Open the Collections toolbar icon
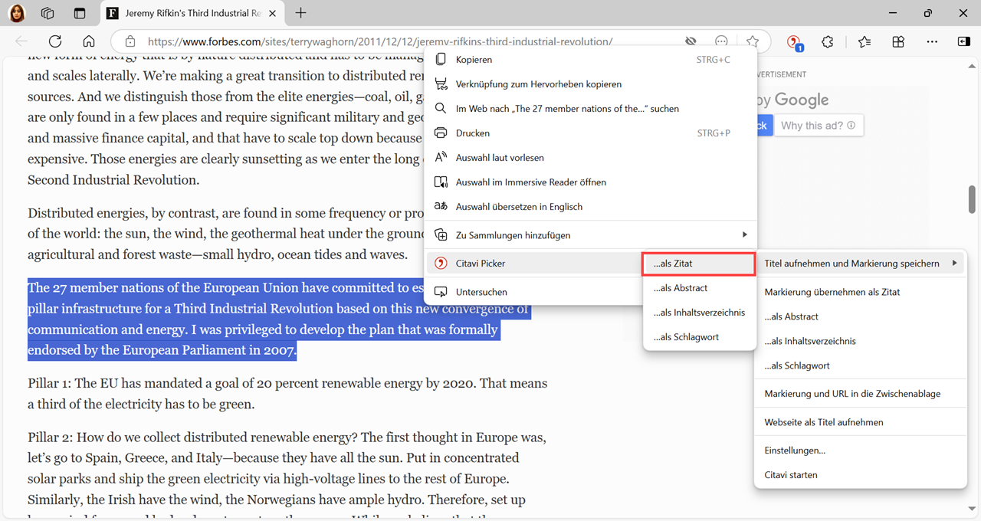This screenshot has width=981, height=521. [x=898, y=42]
